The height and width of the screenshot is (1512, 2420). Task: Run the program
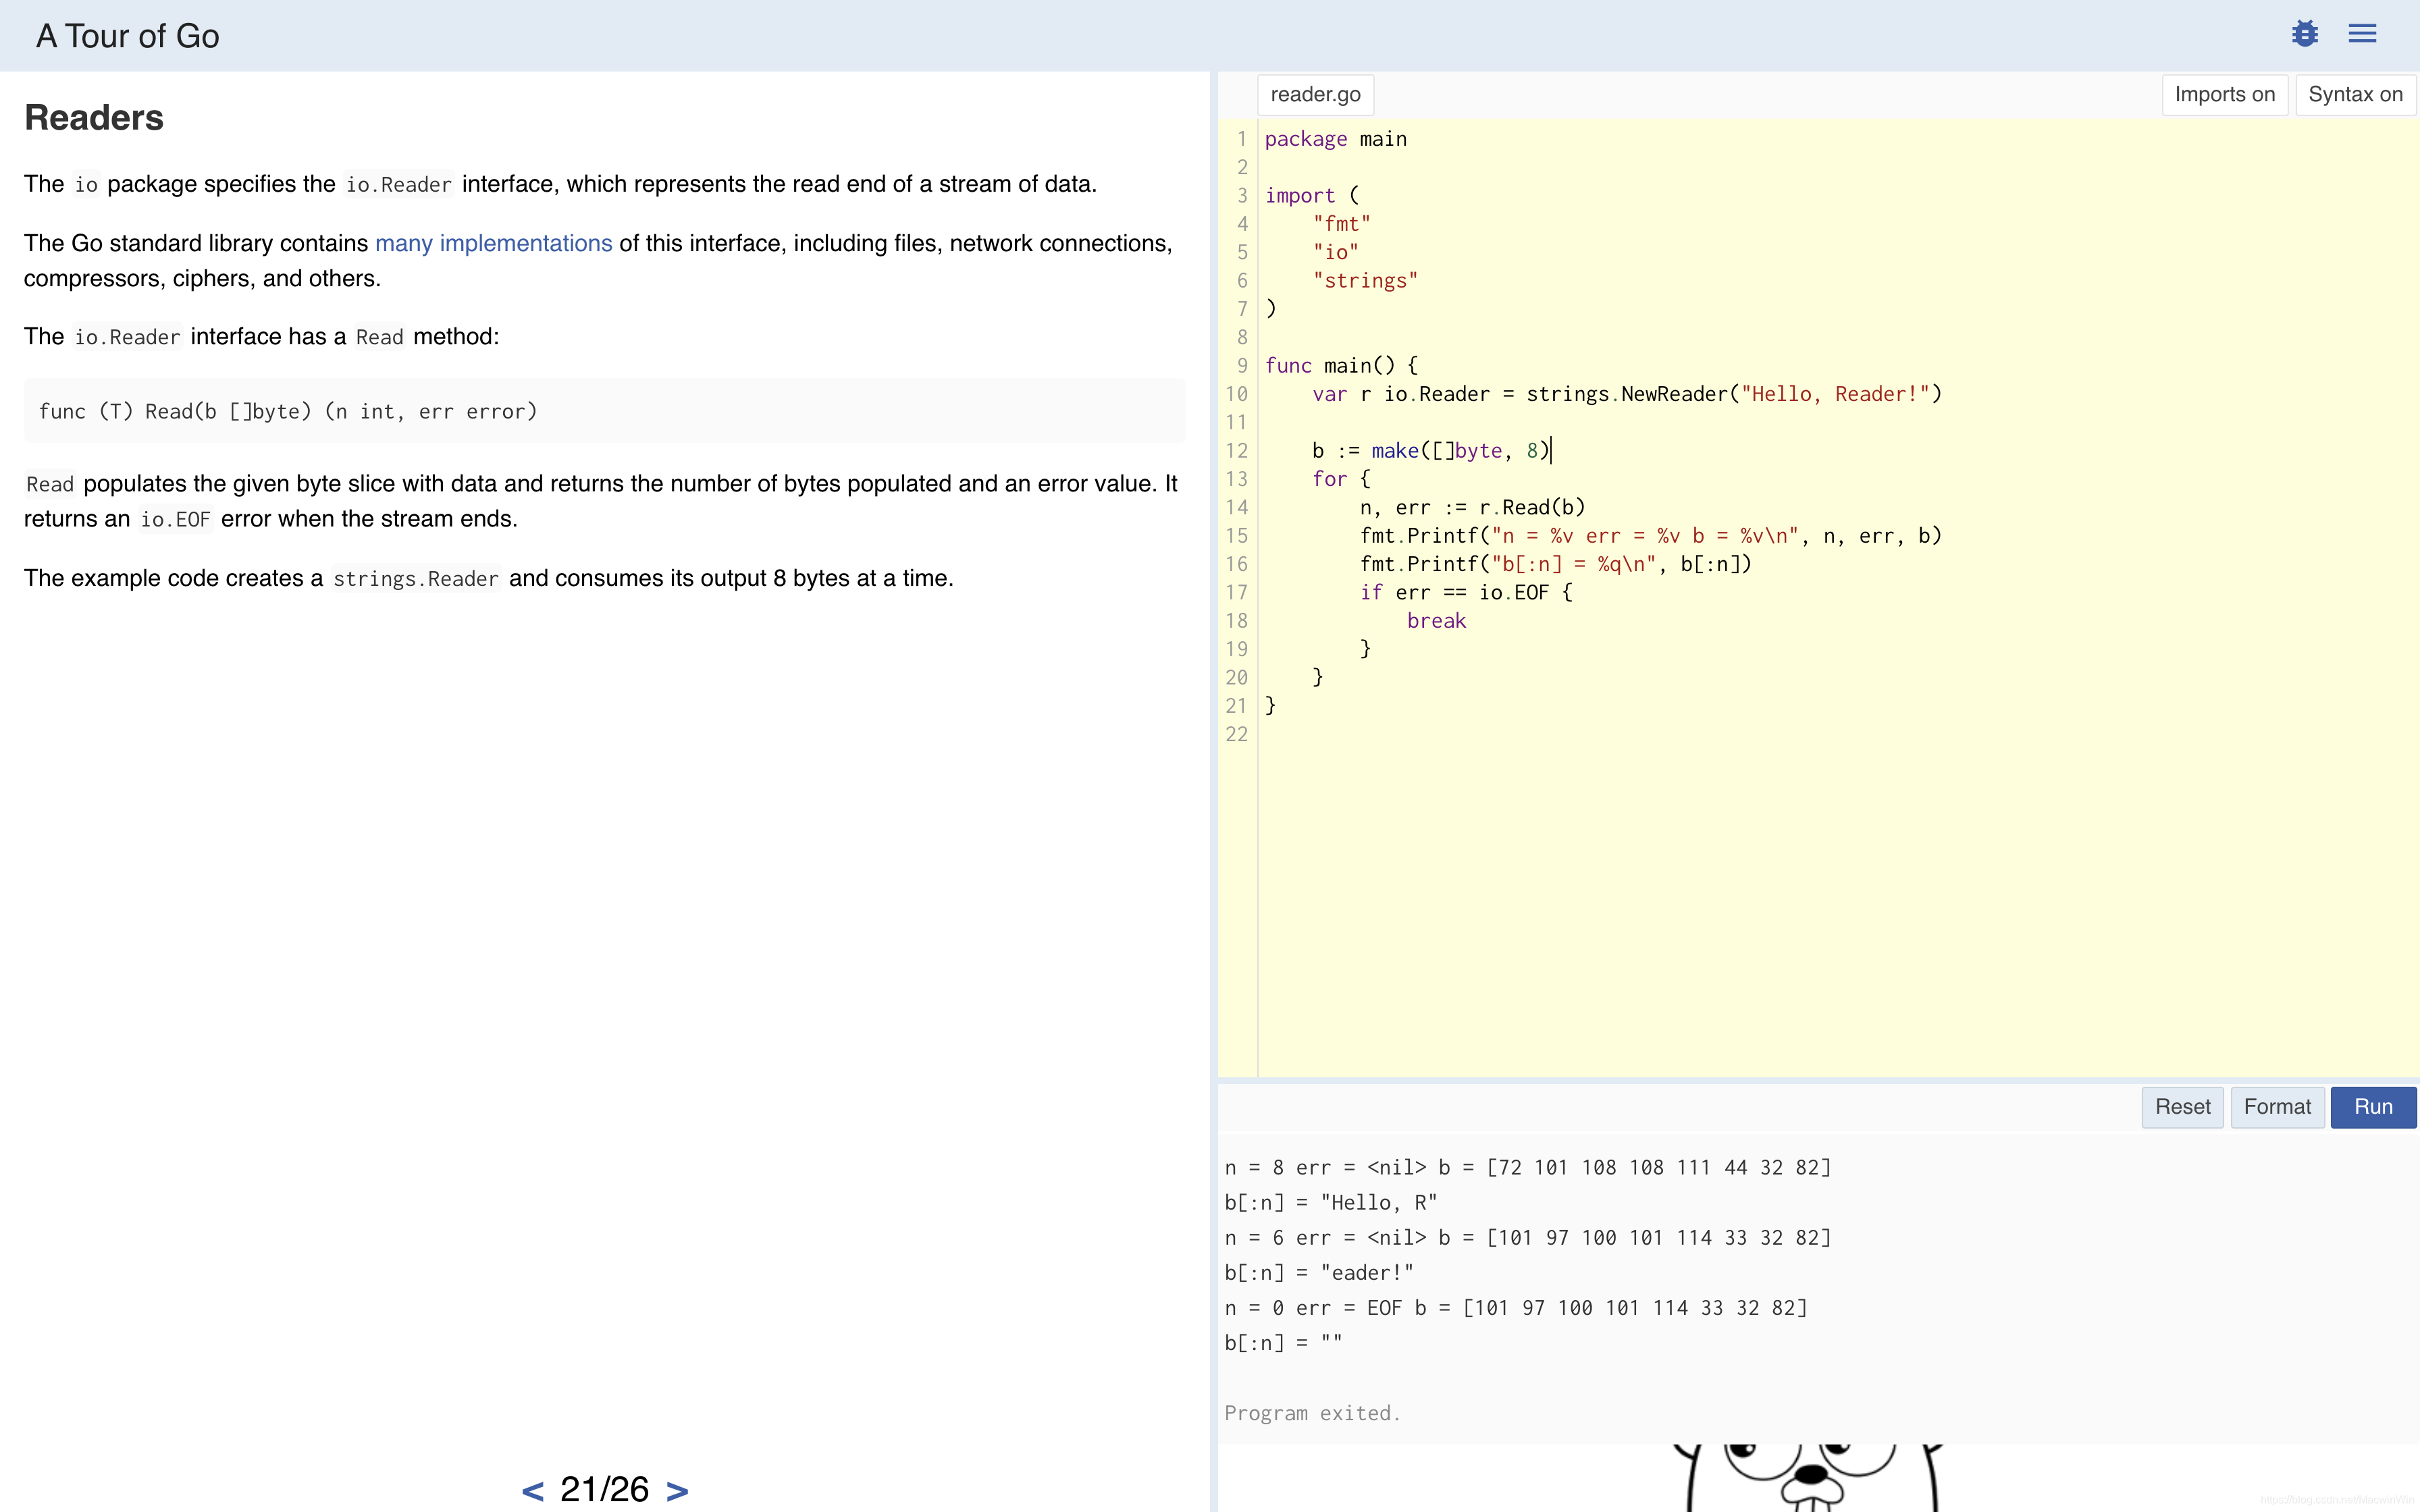coord(2373,1107)
